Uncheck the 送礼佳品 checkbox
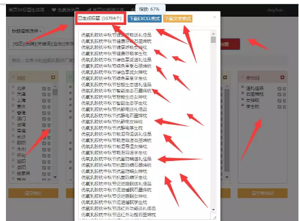 pyautogui.click(x=242, y=87)
